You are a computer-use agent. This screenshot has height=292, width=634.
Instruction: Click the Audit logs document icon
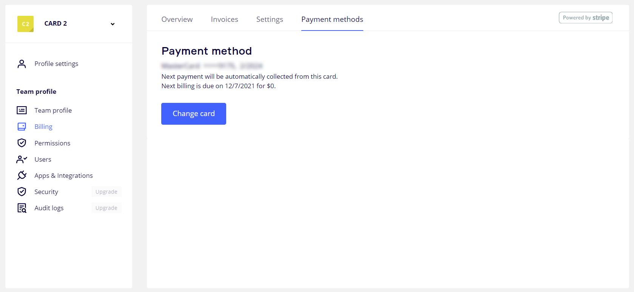pyautogui.click(x=22, y=208)
